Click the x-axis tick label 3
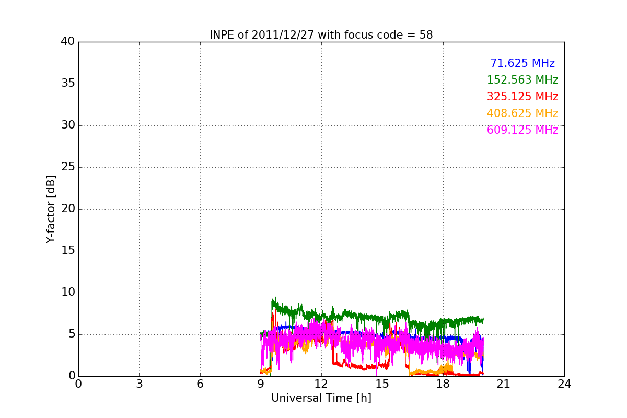Image resolution: width=627 pixels, height=418 pixels. 139,384
